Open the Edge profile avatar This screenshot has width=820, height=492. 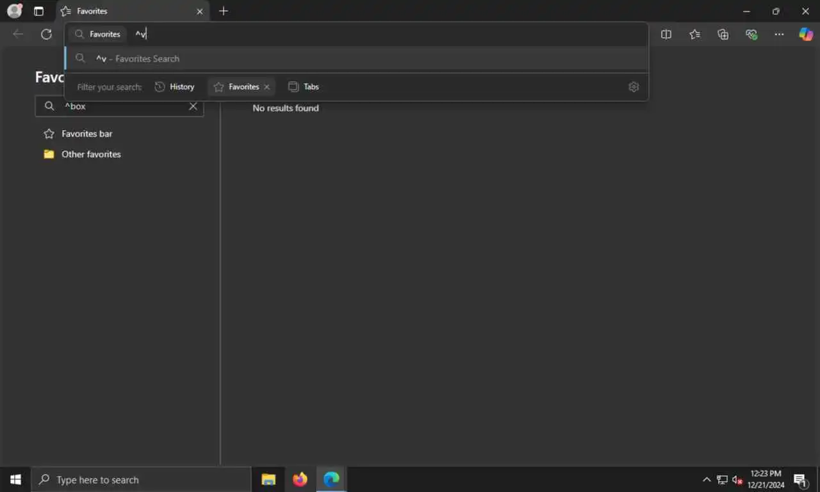[14, 11]
